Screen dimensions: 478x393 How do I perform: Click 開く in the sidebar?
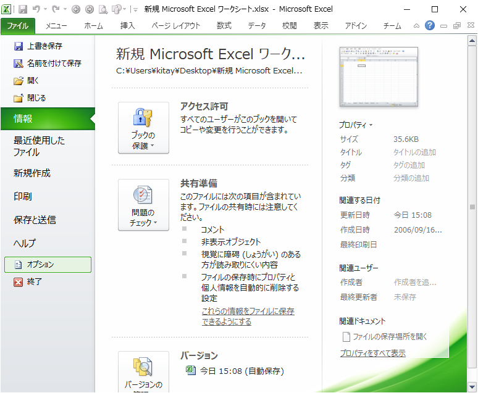26,81
